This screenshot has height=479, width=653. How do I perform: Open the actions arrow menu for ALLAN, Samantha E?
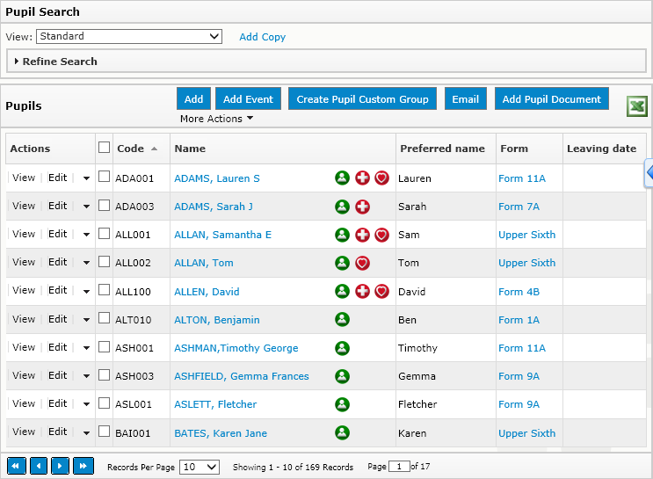pyautogui.click(x=86, y=235)
